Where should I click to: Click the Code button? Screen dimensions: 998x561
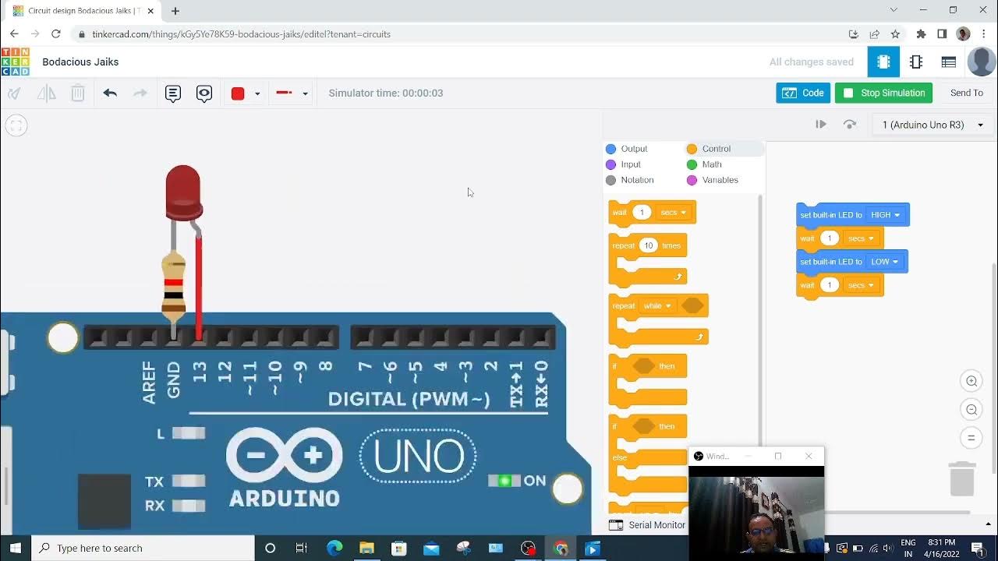803,93
